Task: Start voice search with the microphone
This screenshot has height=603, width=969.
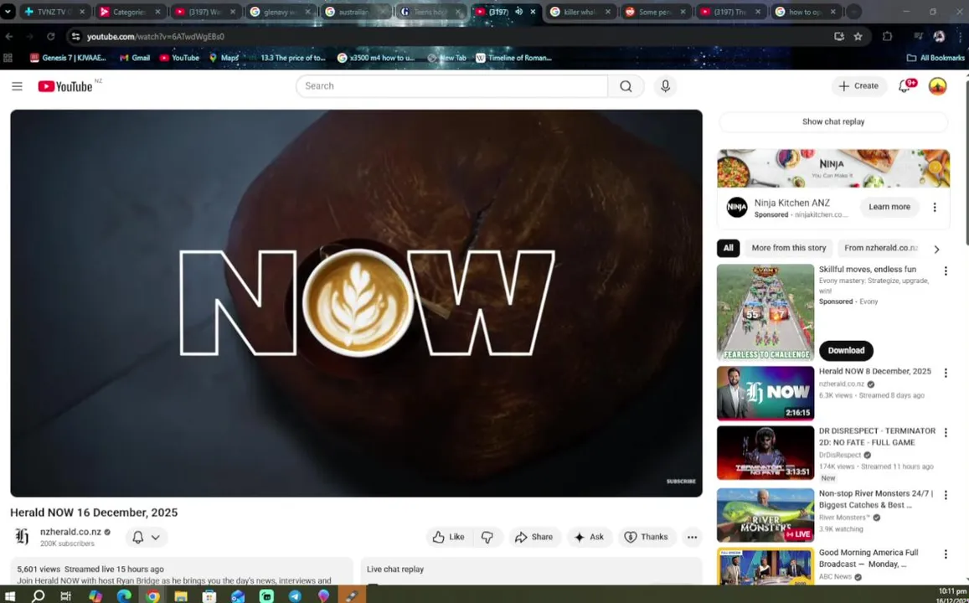Action: click(x=665, y=86)
